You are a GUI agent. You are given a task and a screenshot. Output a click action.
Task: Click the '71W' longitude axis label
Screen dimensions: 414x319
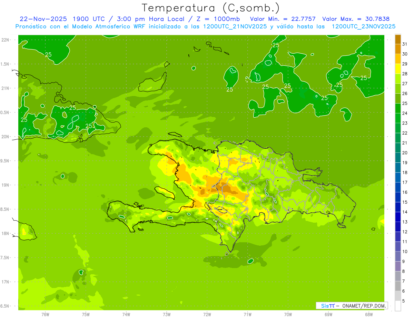click(247, 315)
